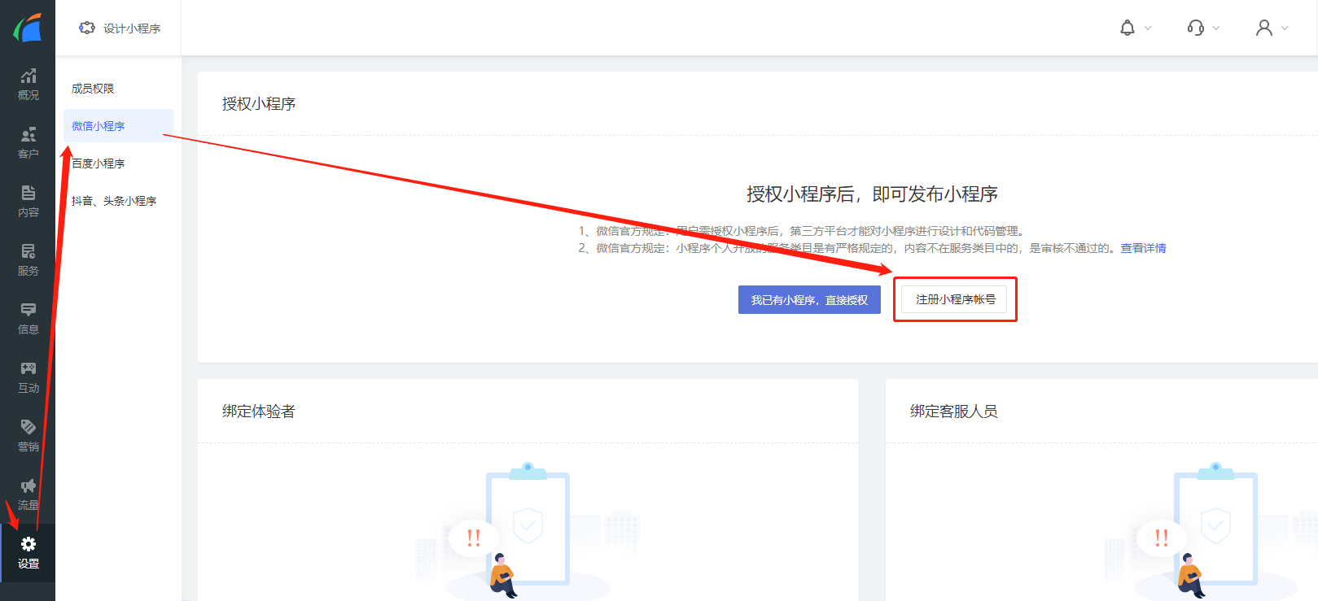Open the 服务 services icon
The image size is (1318, 601).
28,252
